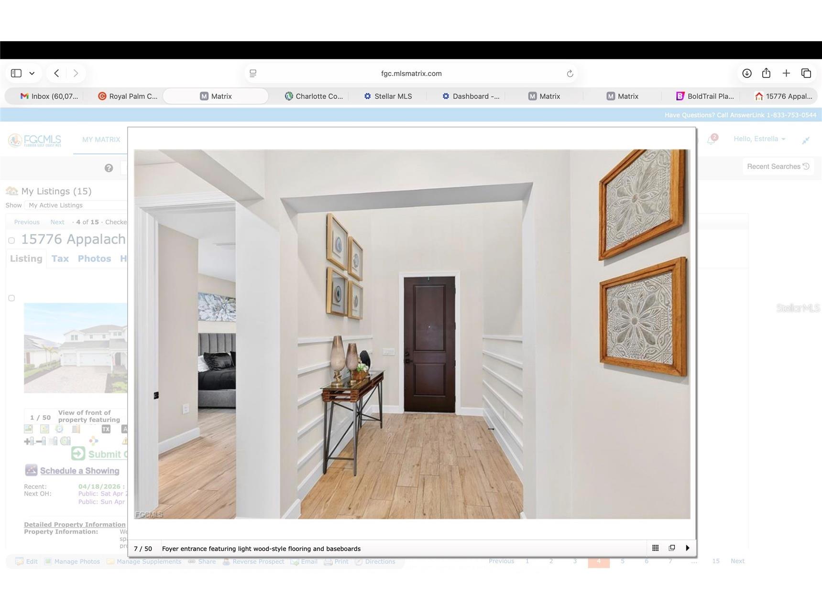
Task: Pop out the photo into new window
Action: [x=671, y=548]
